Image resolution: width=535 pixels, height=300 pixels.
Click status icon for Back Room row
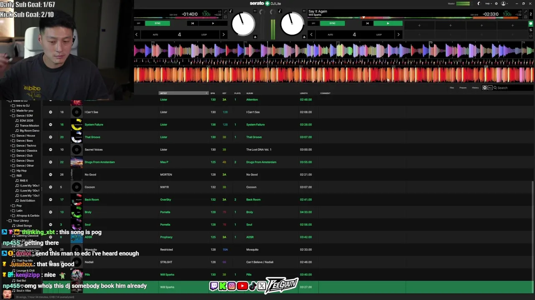(51, 200)
